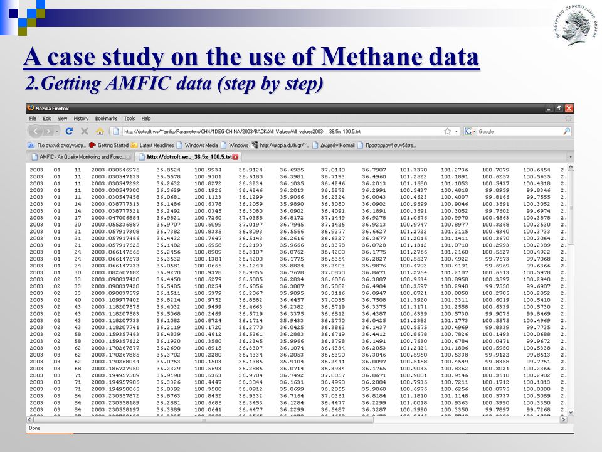The image size is (602, 452).
Task: Click the vertical scrollbar up arrow
Action: click(x=571, y=167)
